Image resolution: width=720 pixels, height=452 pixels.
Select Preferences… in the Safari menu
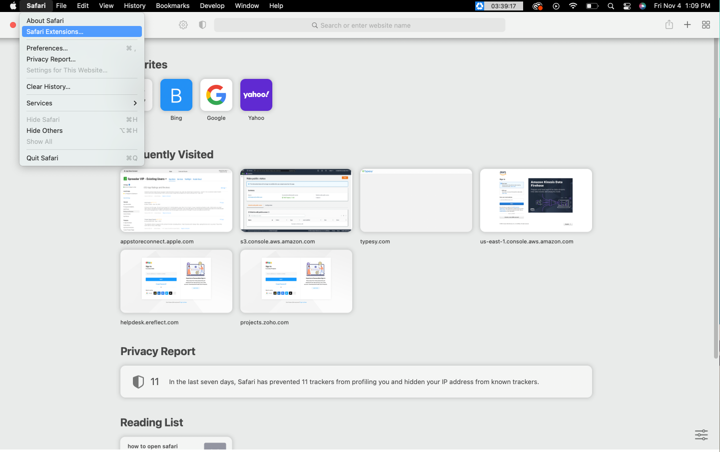click(x=47, y=48)
